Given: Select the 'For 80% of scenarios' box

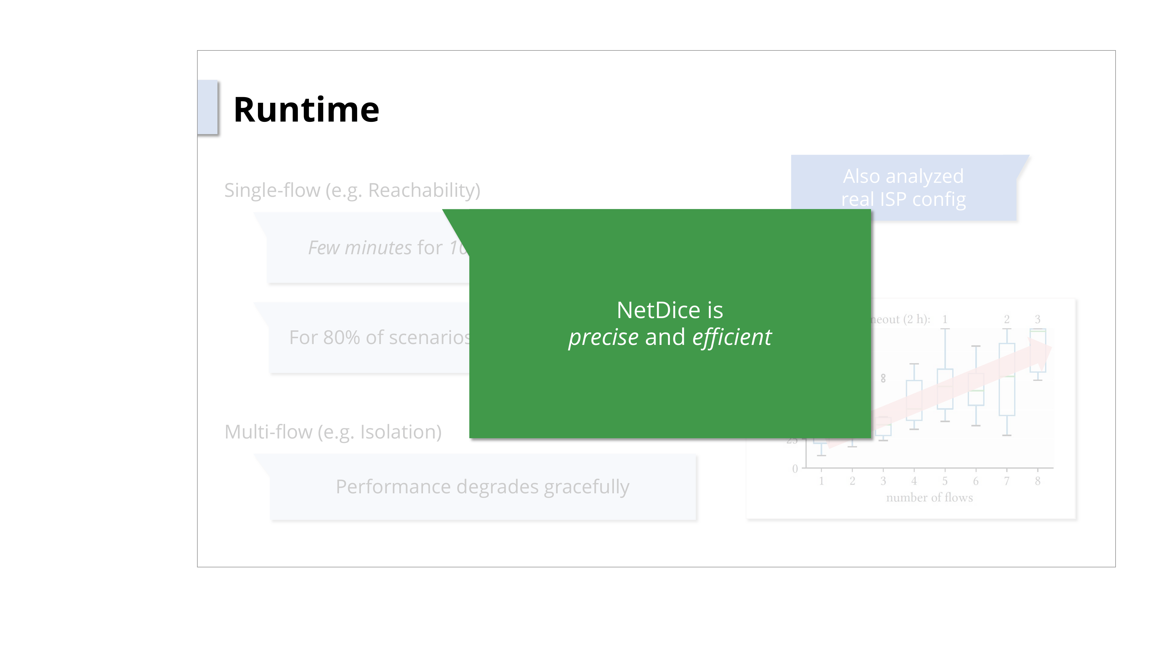Looking at the screenshot, I should click(x=369, y=338).
